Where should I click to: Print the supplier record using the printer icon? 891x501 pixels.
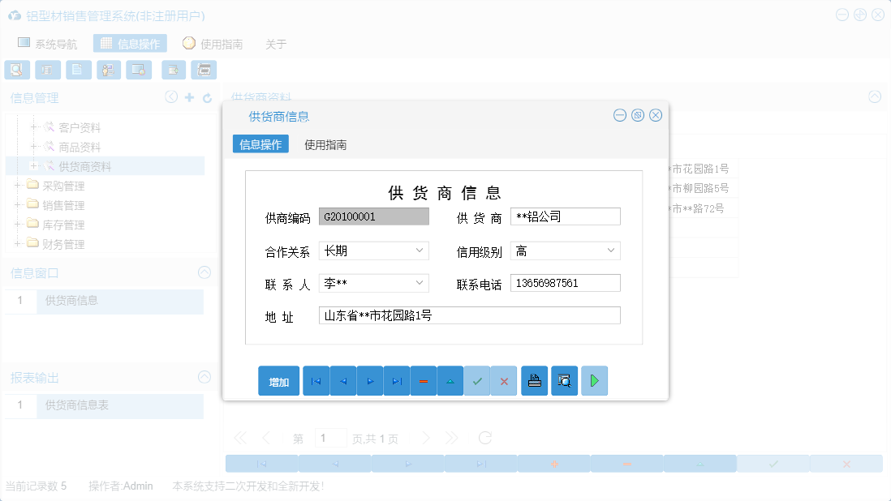534,380
